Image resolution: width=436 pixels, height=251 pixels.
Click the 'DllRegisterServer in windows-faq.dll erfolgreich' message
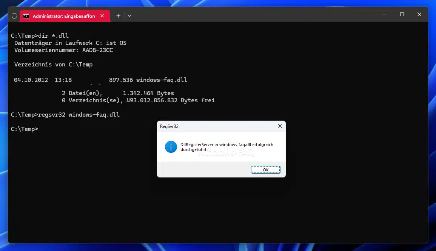[x=226, y=147]
